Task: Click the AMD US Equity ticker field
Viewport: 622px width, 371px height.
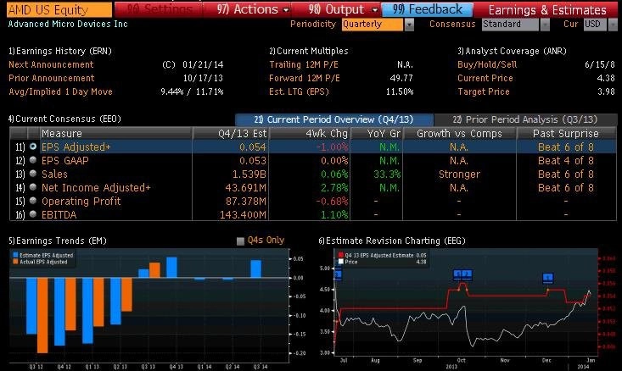Action: (59, 9)
